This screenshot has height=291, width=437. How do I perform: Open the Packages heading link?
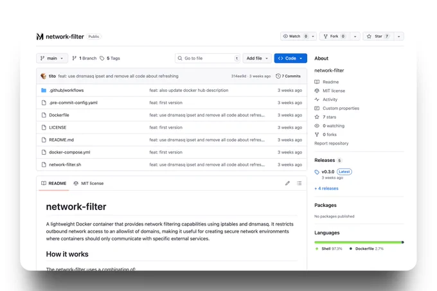(326, 205)
